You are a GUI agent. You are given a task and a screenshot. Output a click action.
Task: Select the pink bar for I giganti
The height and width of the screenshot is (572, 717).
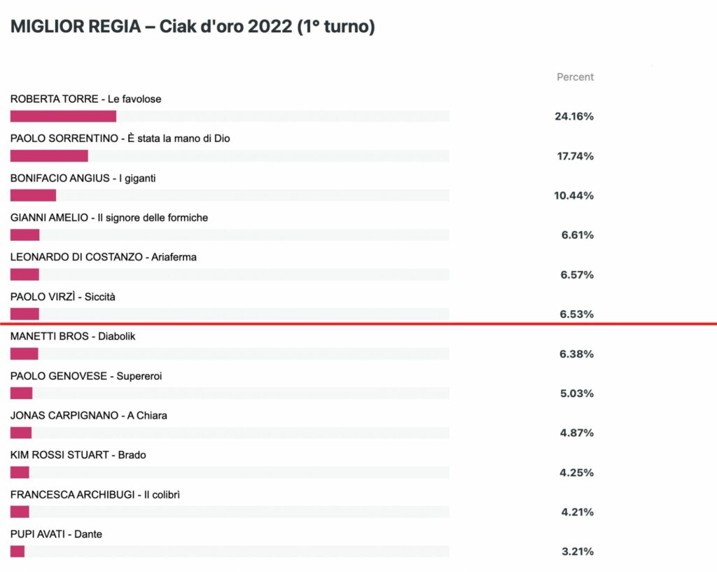33,196
